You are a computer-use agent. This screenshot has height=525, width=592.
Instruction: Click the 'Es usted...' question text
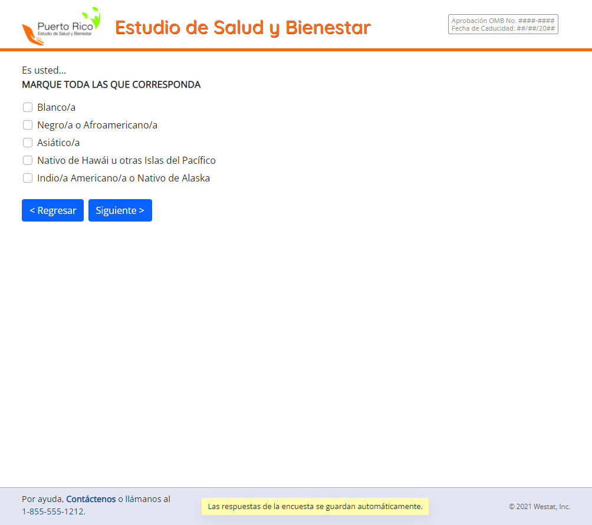tap(44, 70)
